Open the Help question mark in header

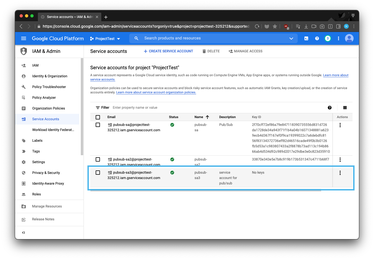[317, 38]
